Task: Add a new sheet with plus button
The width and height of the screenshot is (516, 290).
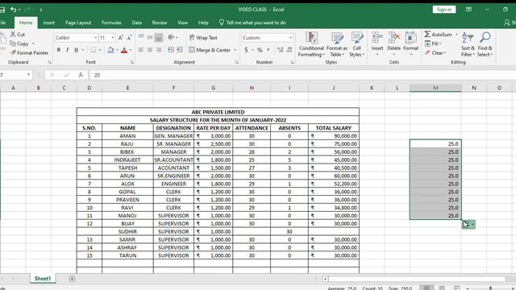Action: click(x=72, y=279)
